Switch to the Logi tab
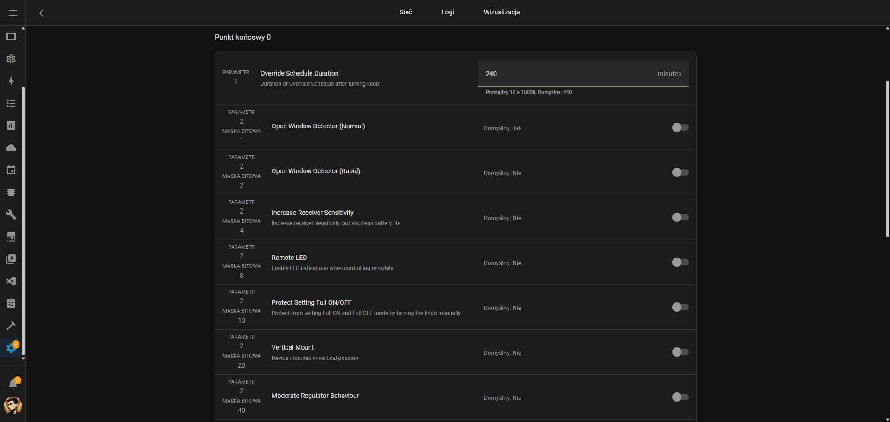 447,12
